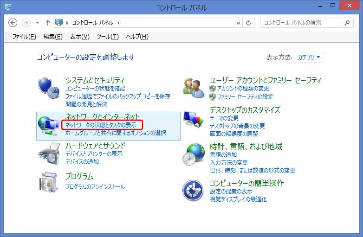This screenshot has height=237, width=363.
Task: Open 問題の発見と解決 link
Action: (x=86, y=104)
